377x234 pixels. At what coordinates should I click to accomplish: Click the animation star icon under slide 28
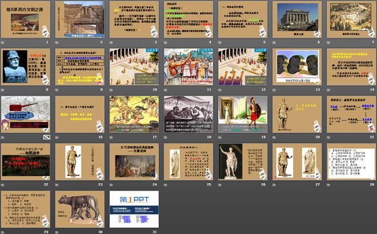pos(328,184)
